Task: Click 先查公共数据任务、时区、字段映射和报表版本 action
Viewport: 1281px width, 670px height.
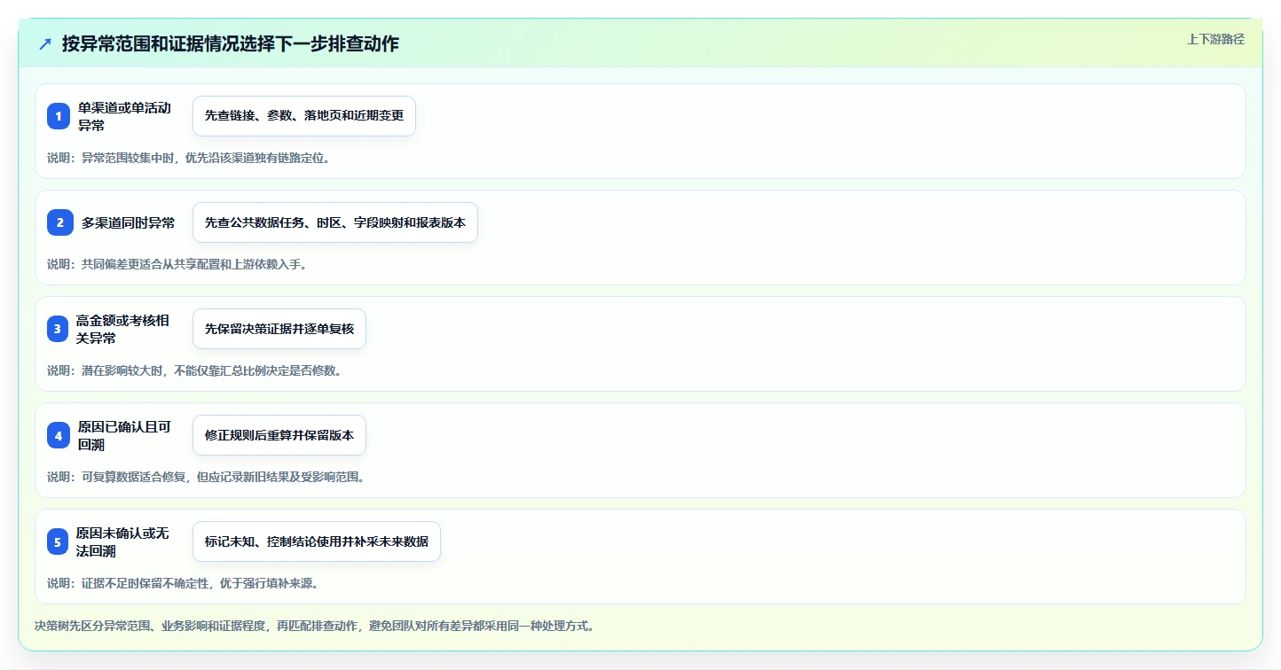Action: 335,222
